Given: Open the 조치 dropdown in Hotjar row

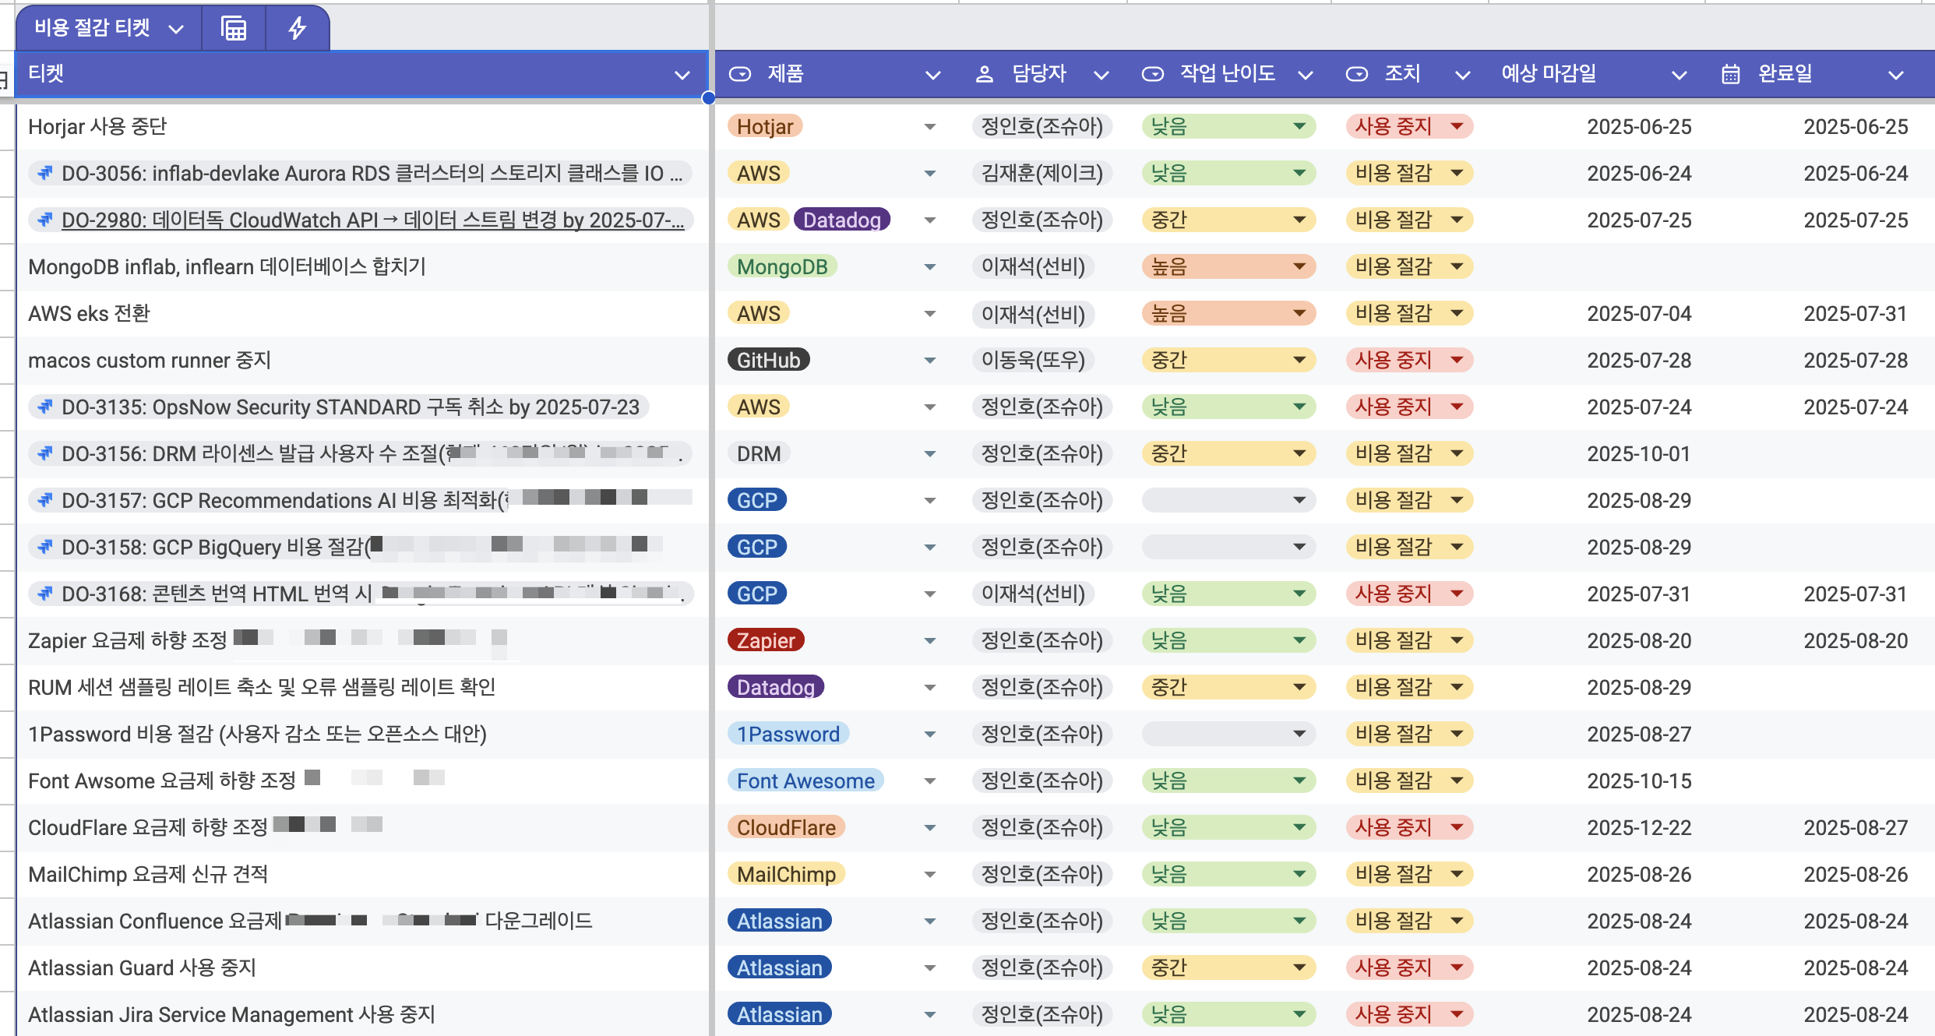Looking at the screenshot, I should click(x=1457, y=126).
